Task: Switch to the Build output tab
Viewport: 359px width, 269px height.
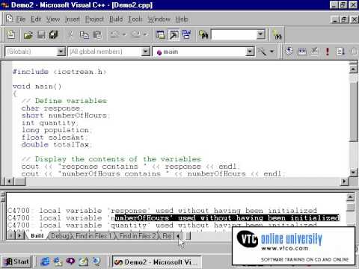Action: [x=37, y=235]
